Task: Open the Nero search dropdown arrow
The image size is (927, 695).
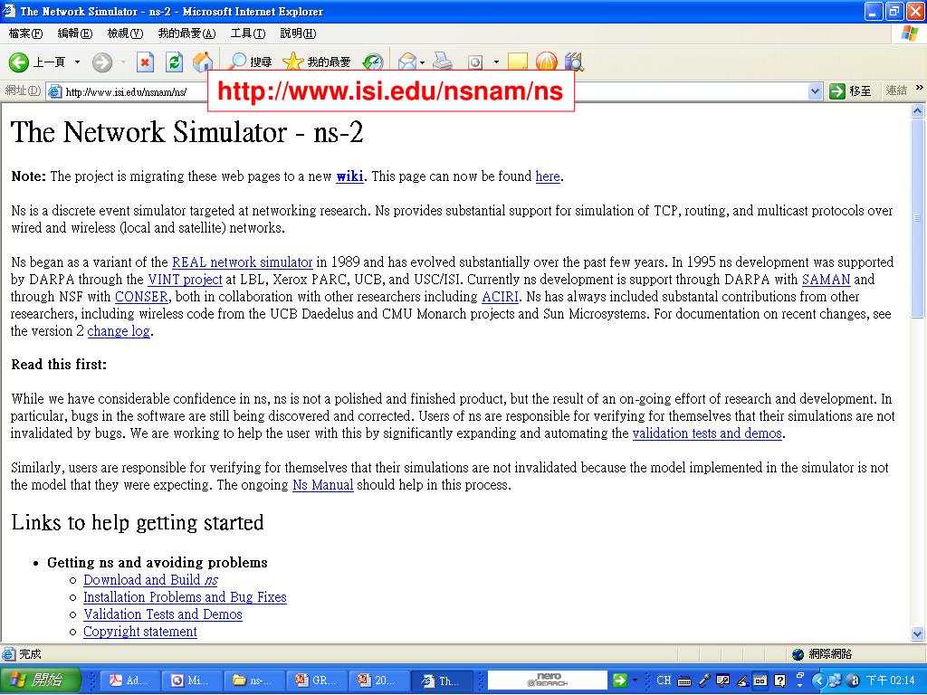Action: pyautogui.click(x=635, y=681)
